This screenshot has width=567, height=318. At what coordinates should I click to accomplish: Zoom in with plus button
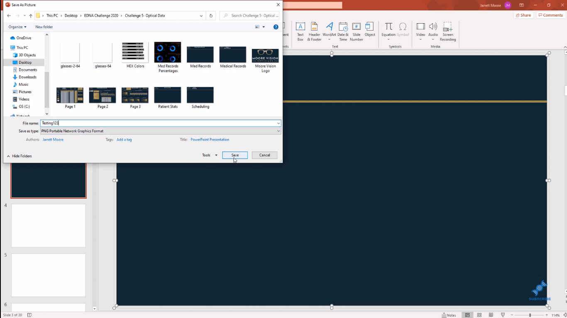(547, 315)
